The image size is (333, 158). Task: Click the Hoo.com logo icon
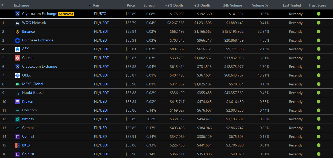point(18,110)
